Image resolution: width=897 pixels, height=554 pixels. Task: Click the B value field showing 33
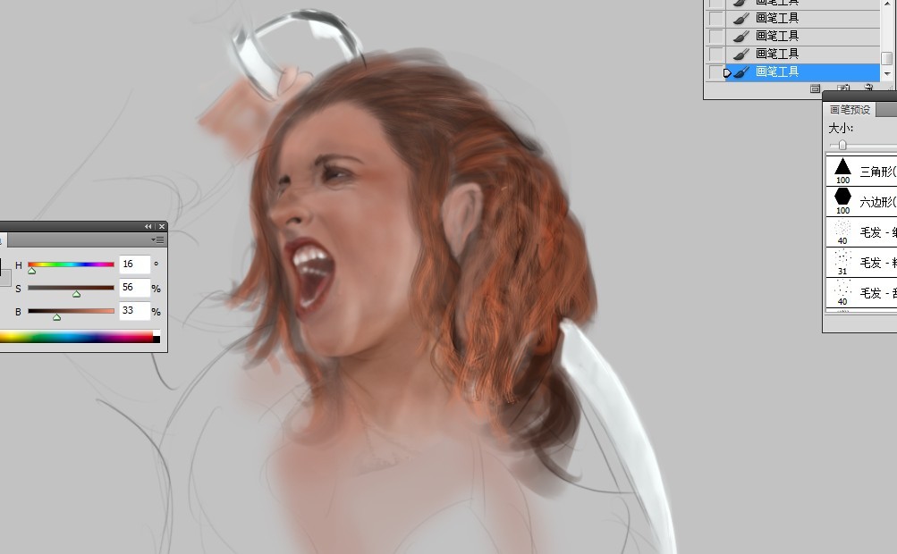[x=134, y=311]
